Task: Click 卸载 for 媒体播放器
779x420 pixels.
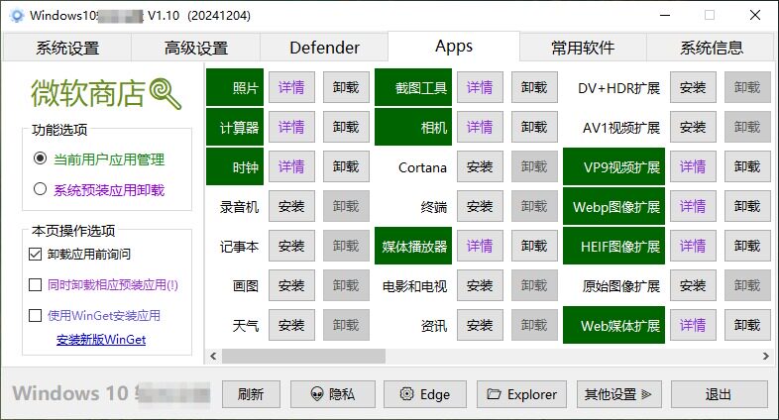Action: [x=534, y=246]
